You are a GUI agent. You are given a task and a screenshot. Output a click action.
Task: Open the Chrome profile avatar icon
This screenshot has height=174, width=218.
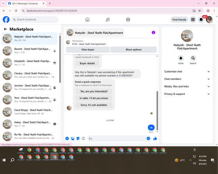208,10
